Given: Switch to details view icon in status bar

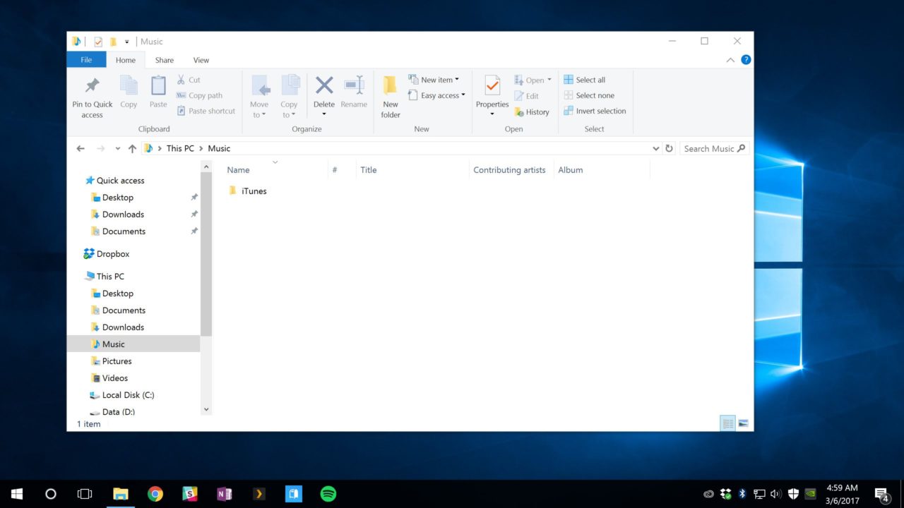Looking at the screenshot, I should pos(727,423).
